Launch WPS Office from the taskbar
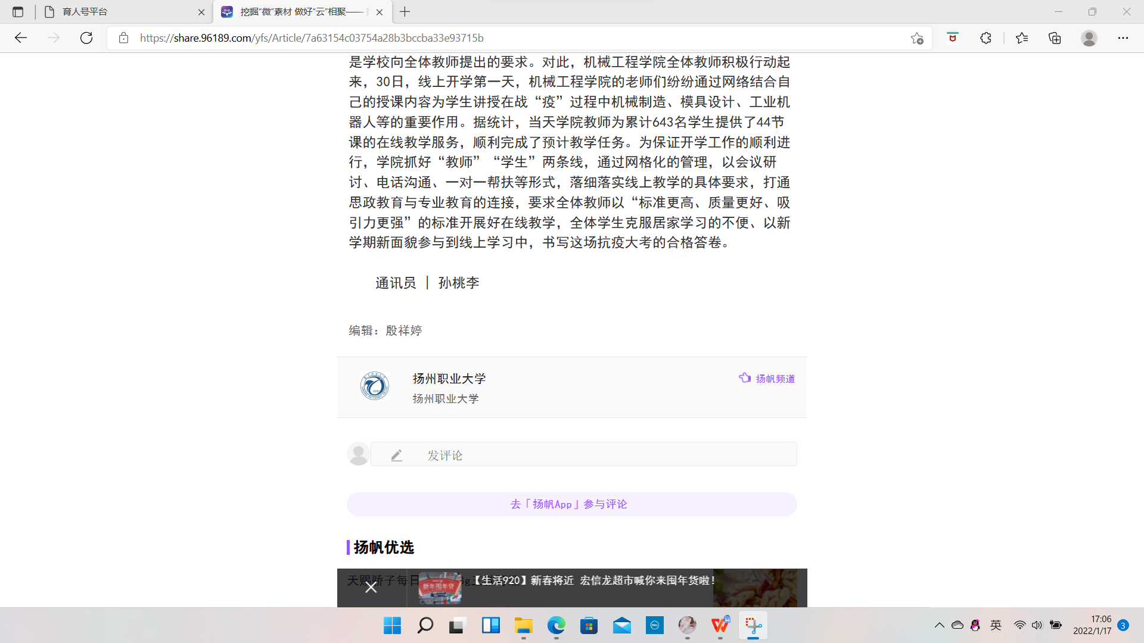The height and width of the screenshot is (643, 1144). (x=719, y=626)
